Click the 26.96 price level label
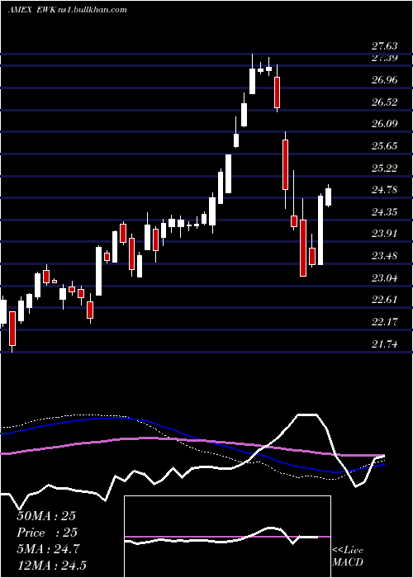This screenshot has height=578, width=413. point(384,79)
